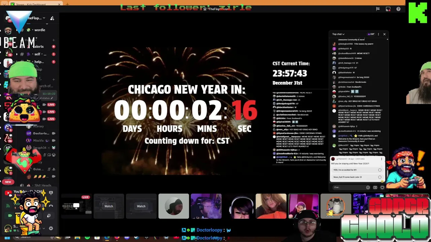
Task: Click the Windows Start button
Action: point(7,238)
